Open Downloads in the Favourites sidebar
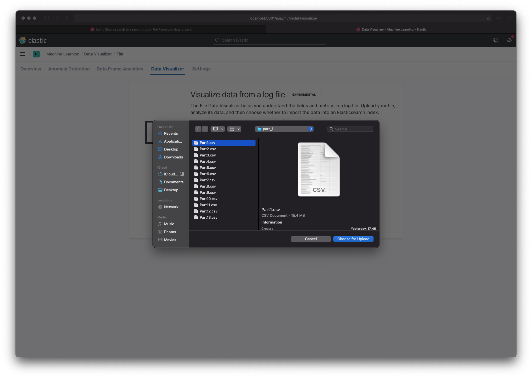The height and width of the screenshot is (378, 532). 173,157
